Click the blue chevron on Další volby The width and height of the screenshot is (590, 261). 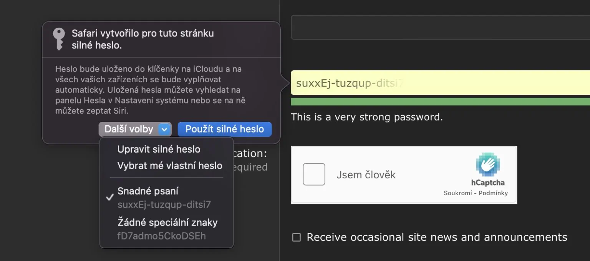pyautogui.click(x=164, y=130)
